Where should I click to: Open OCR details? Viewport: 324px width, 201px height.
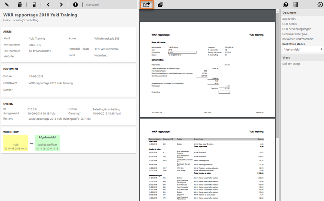[289, 24]
